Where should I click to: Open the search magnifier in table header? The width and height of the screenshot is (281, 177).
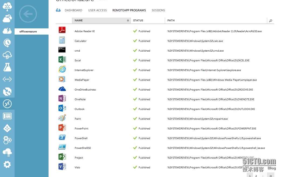270,21
